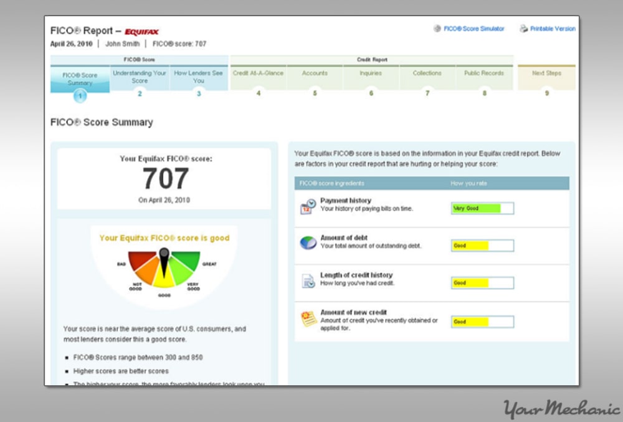
Task: Click step number 8 marker
Action: click(484, 94)
